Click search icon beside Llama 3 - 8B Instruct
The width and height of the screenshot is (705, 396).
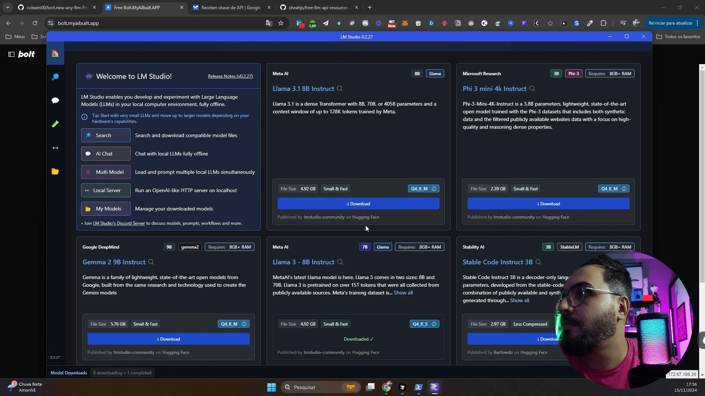(x=340, y=262)
